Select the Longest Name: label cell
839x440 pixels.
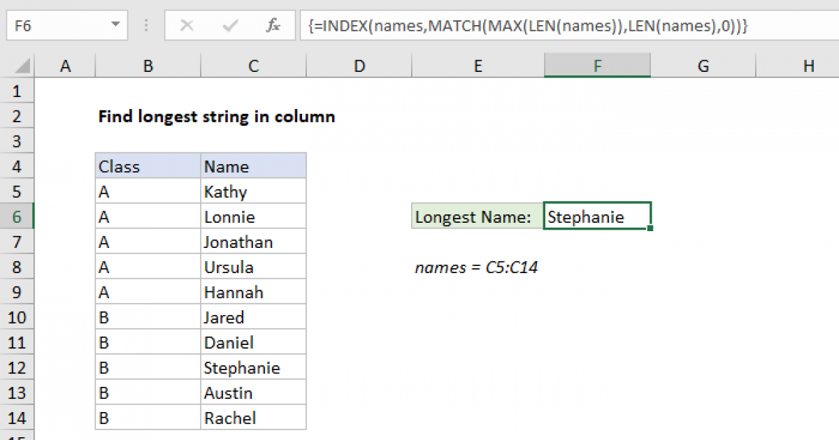pos(477,216)
